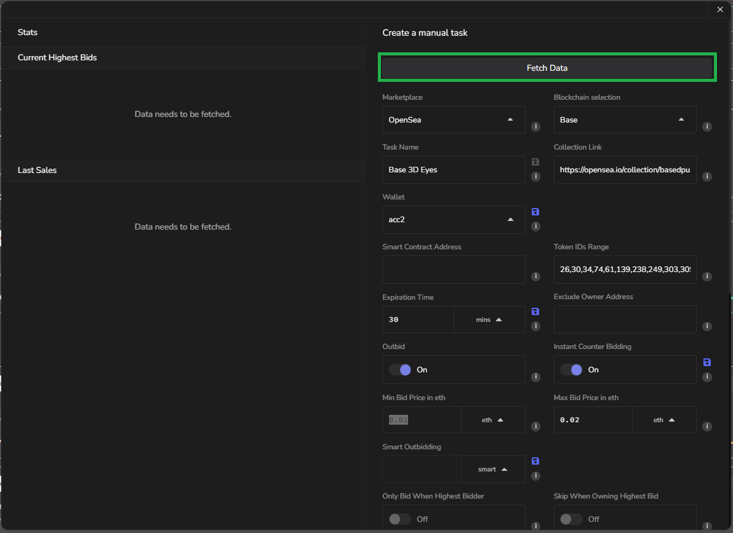Click the Max Bid Price input field
733x533 pixels.
[593, 420]
